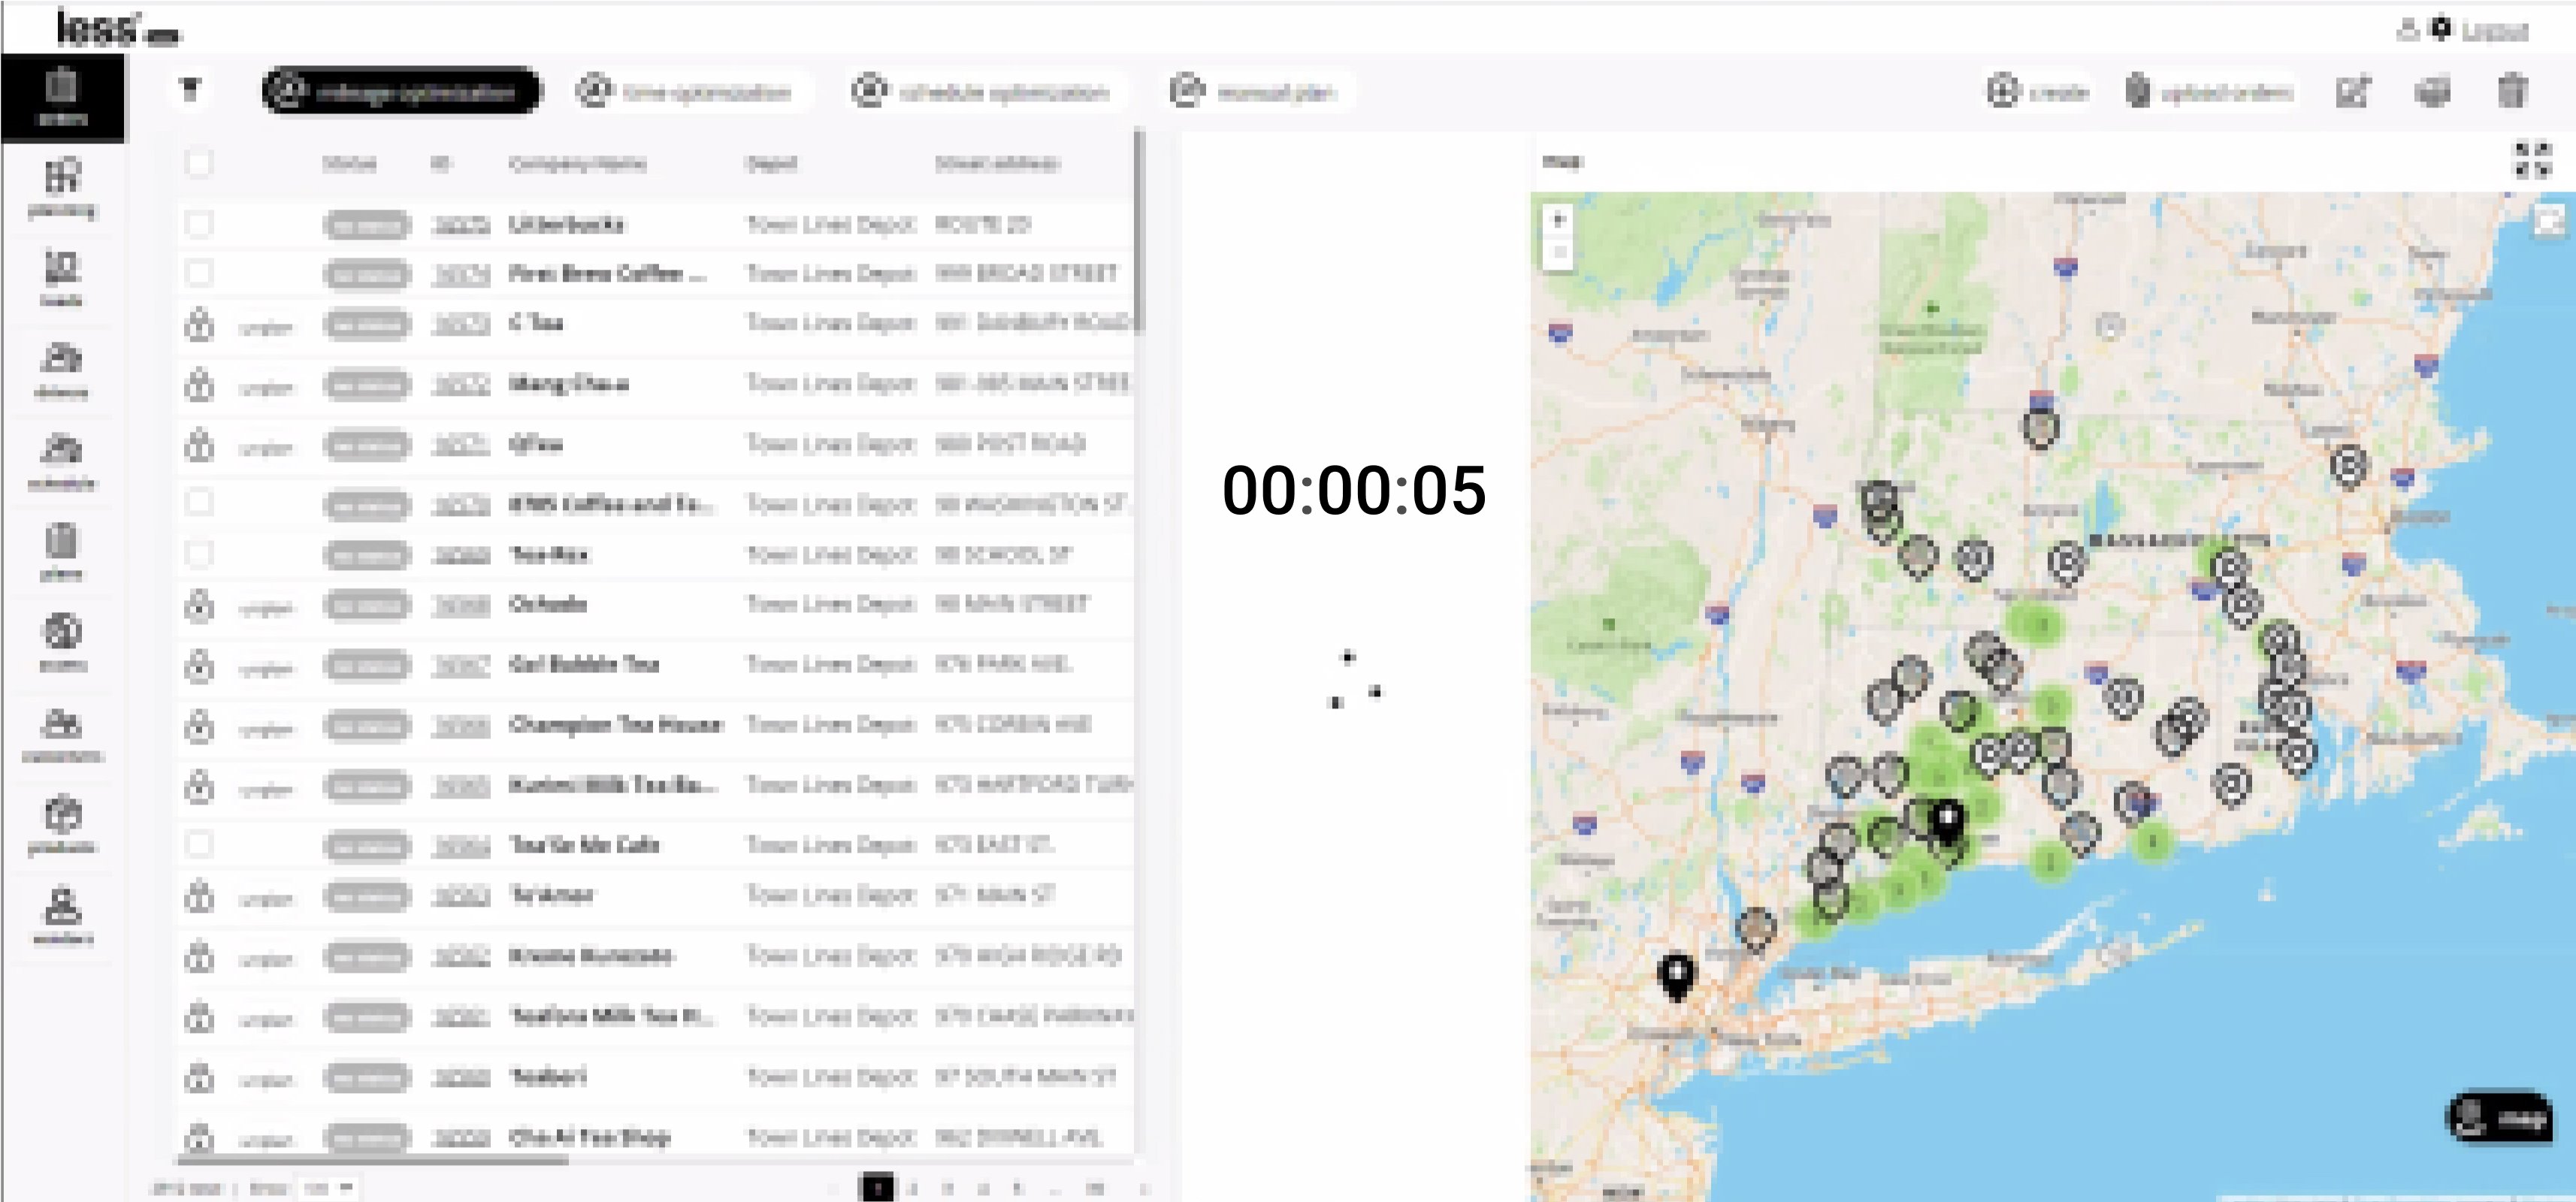
Task: Open the rows-per-page dropdown below table
Action: [329, 1188]
